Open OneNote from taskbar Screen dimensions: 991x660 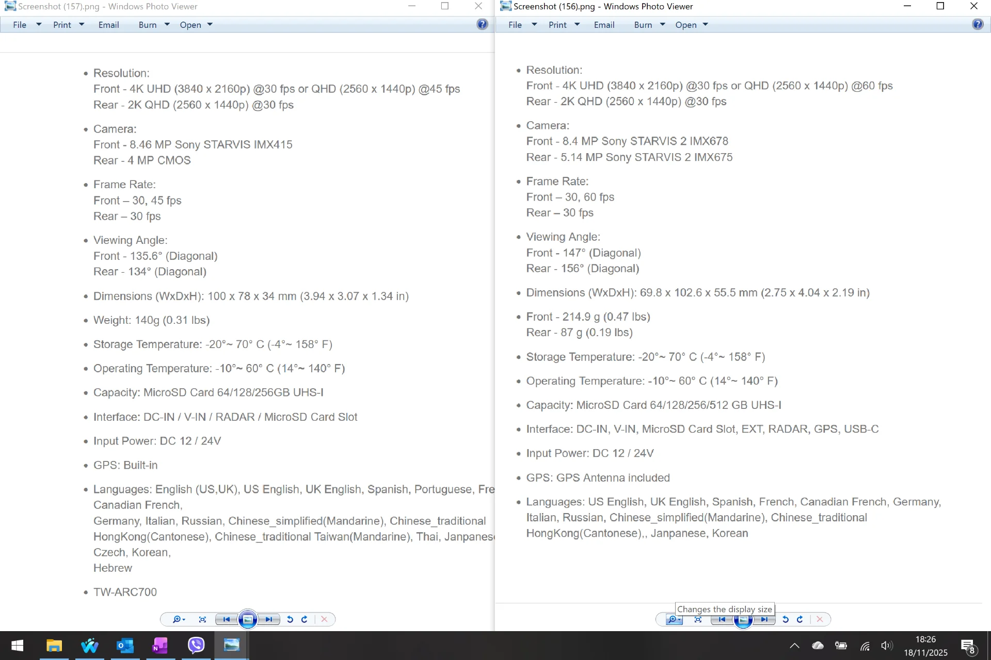click(160, 646)
